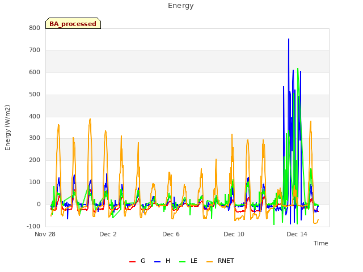Toggle the G series legend entry
Screen dimensions: 363x272
pyautogui.click(x=137, y=261)
